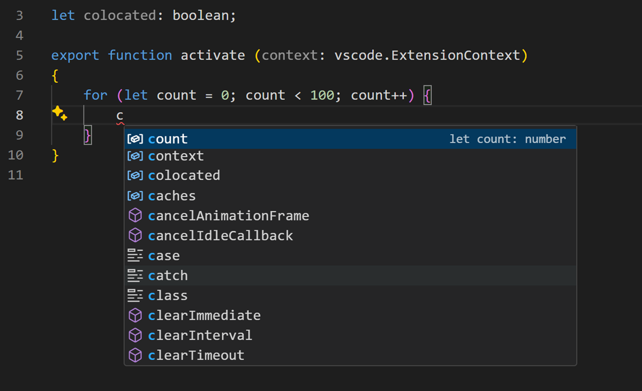The height and width of the screenshot is (391, 642).
Task: Click the module cube icon beside cancelAnimationFrame
Action: (x=135, y=215)
